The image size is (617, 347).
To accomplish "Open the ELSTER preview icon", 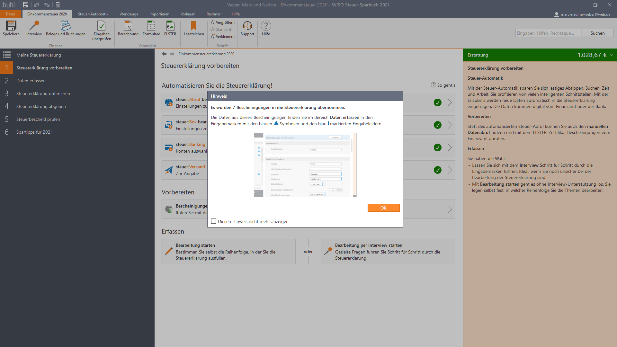I will click(x=170, y=26).
